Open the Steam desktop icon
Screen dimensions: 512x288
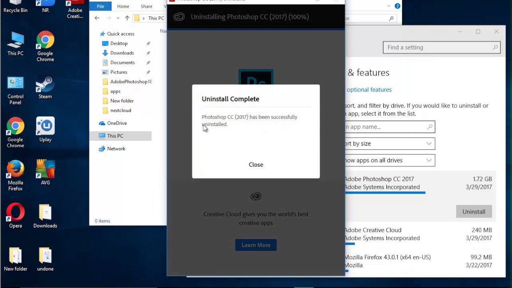tap(45, 87)
